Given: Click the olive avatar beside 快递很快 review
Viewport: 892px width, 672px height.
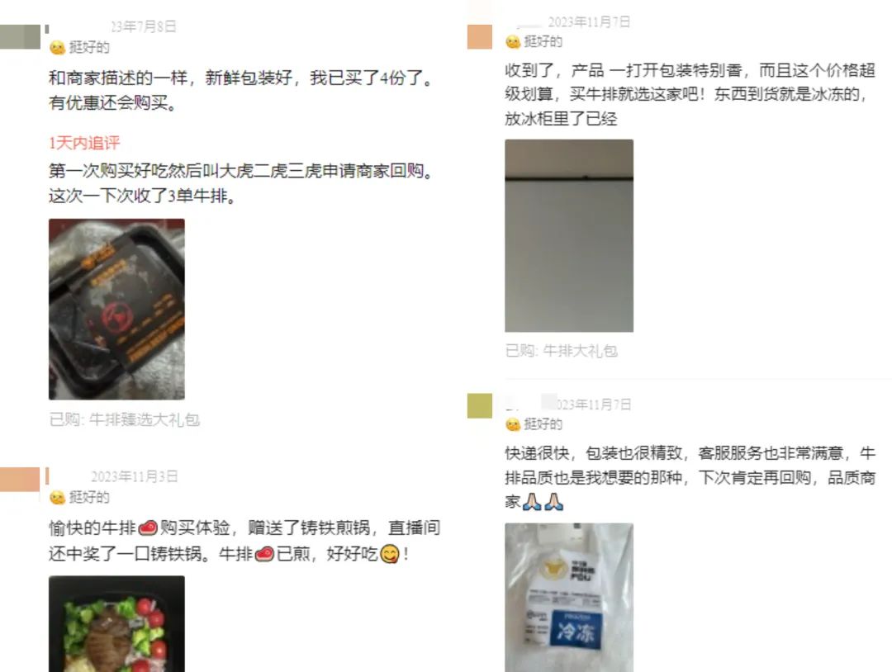Looking at the screenshot, I should 480,406.
